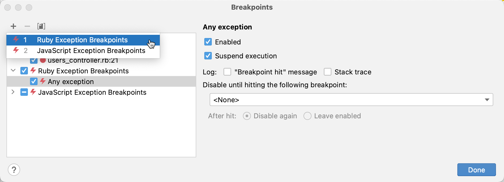504x182 pixels.
Task: Click the lightning icon next to Any exception
Action: point(43,82)
